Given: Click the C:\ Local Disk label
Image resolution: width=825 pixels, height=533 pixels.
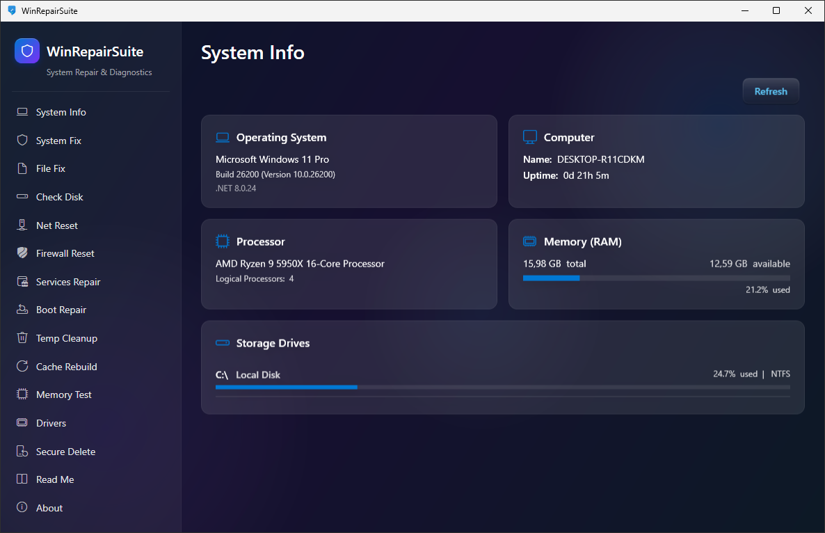Looking at the screenshot, I should click(x=248, y=374).
